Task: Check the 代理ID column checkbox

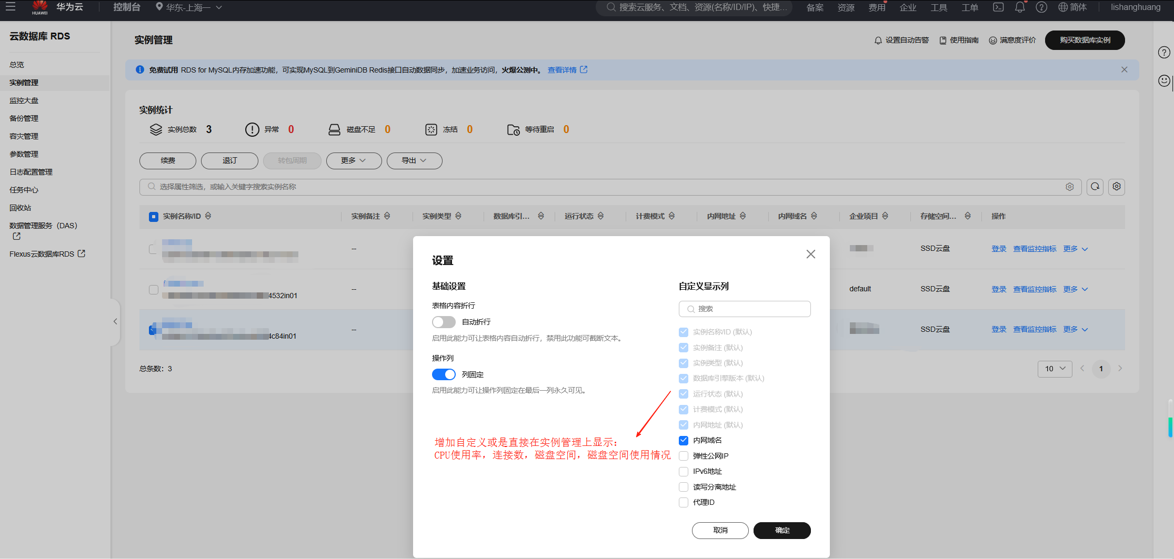Action: pyautogui.click(x=684, y=503)
